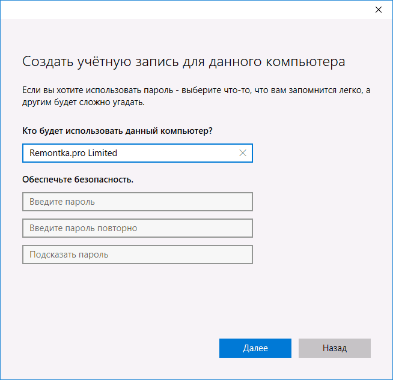Click the 'Подсказать пароль' hint field
This screenshot has height=380, width=393.
[x=138, y=255]
